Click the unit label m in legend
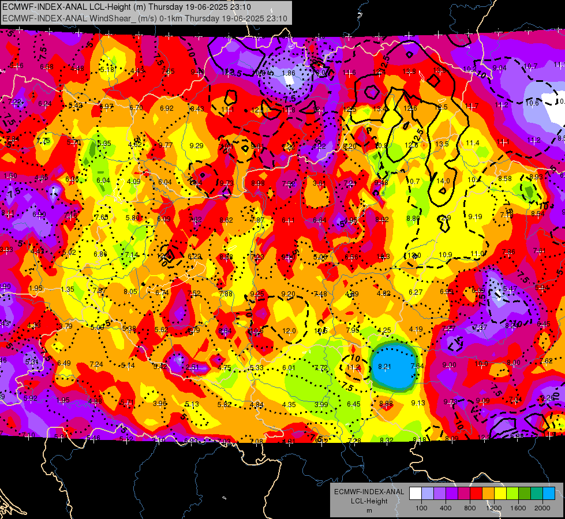This screenshot has width=565, height=519. point(369,511)
